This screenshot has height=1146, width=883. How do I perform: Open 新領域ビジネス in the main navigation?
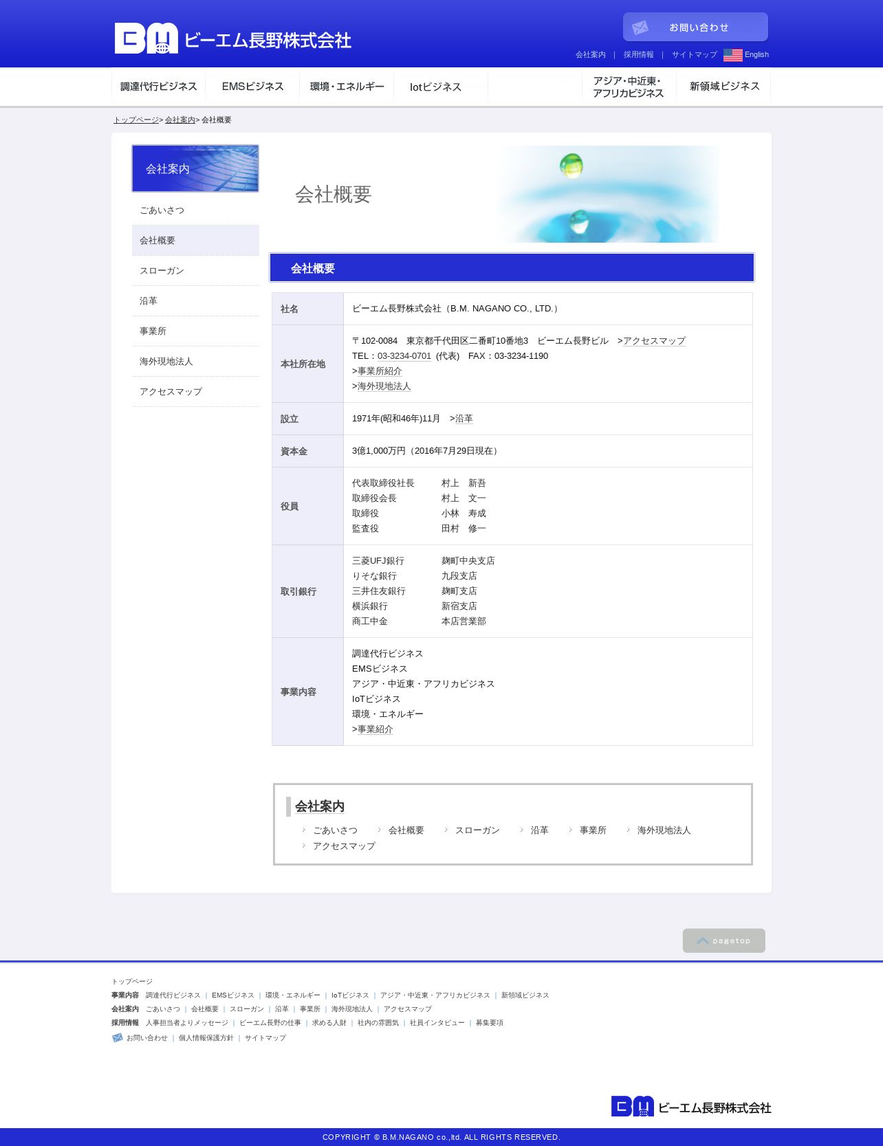(723, 87)
